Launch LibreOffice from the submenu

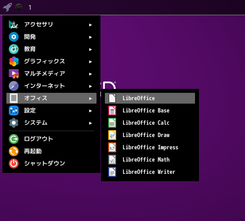[150, 98]
